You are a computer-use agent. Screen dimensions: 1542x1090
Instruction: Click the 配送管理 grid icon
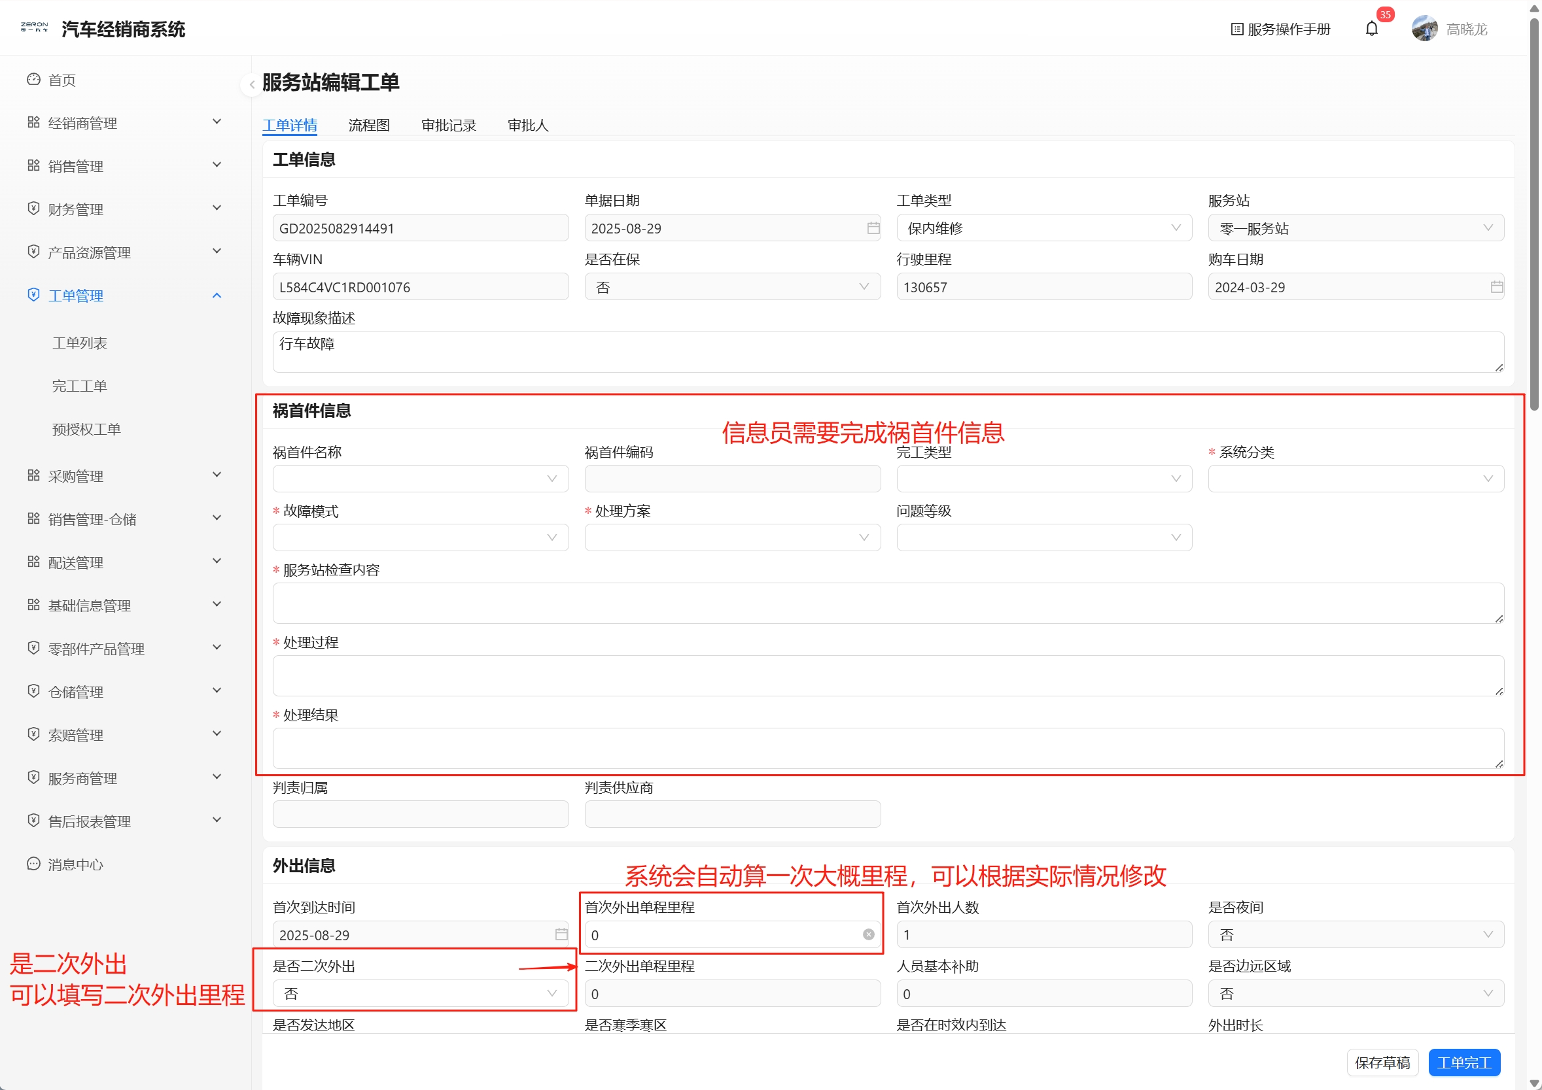point(33,561)
